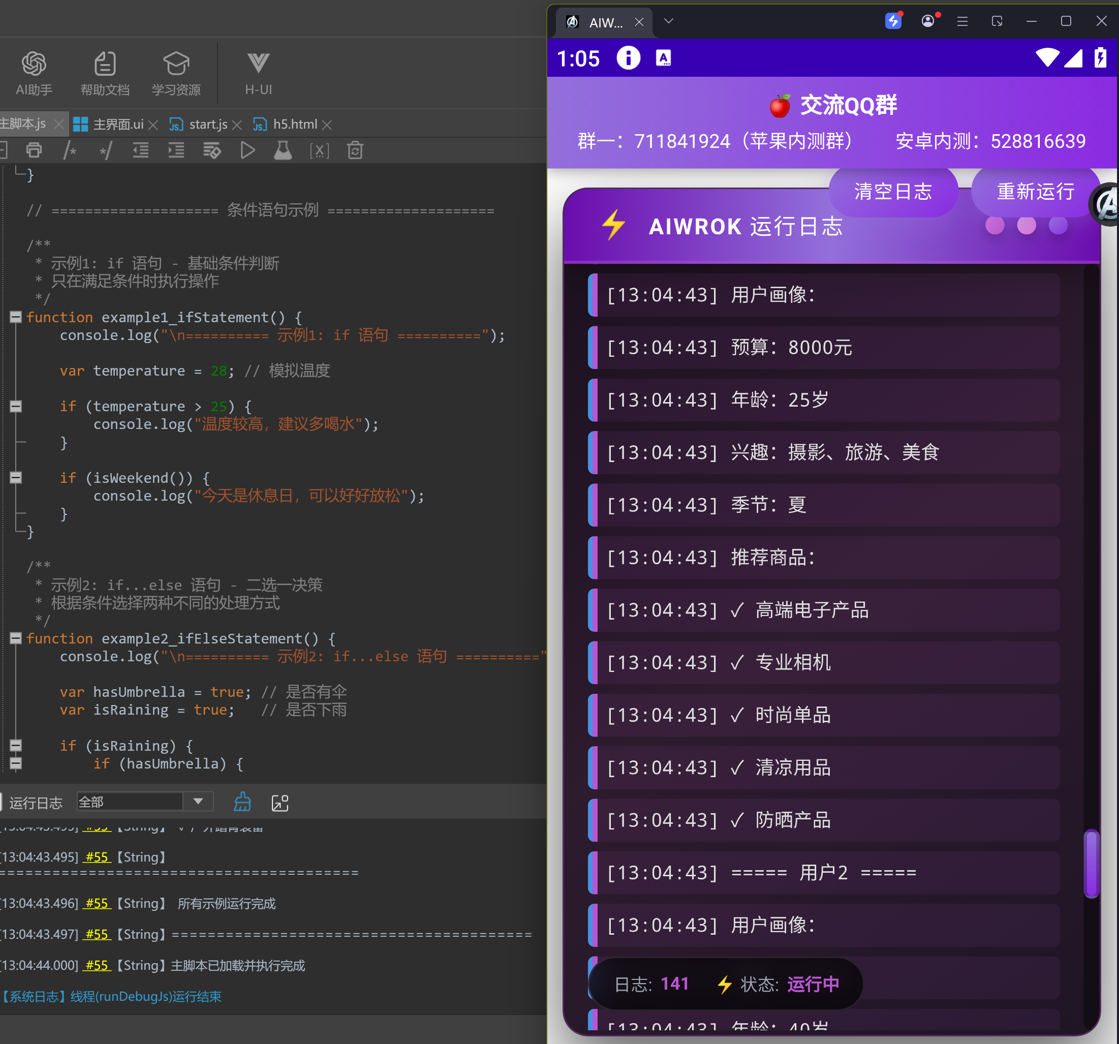Click the format code icon with pencil
This screenshot has width=1119, height=1044.
pyautogui.click(x=211, y=150)
